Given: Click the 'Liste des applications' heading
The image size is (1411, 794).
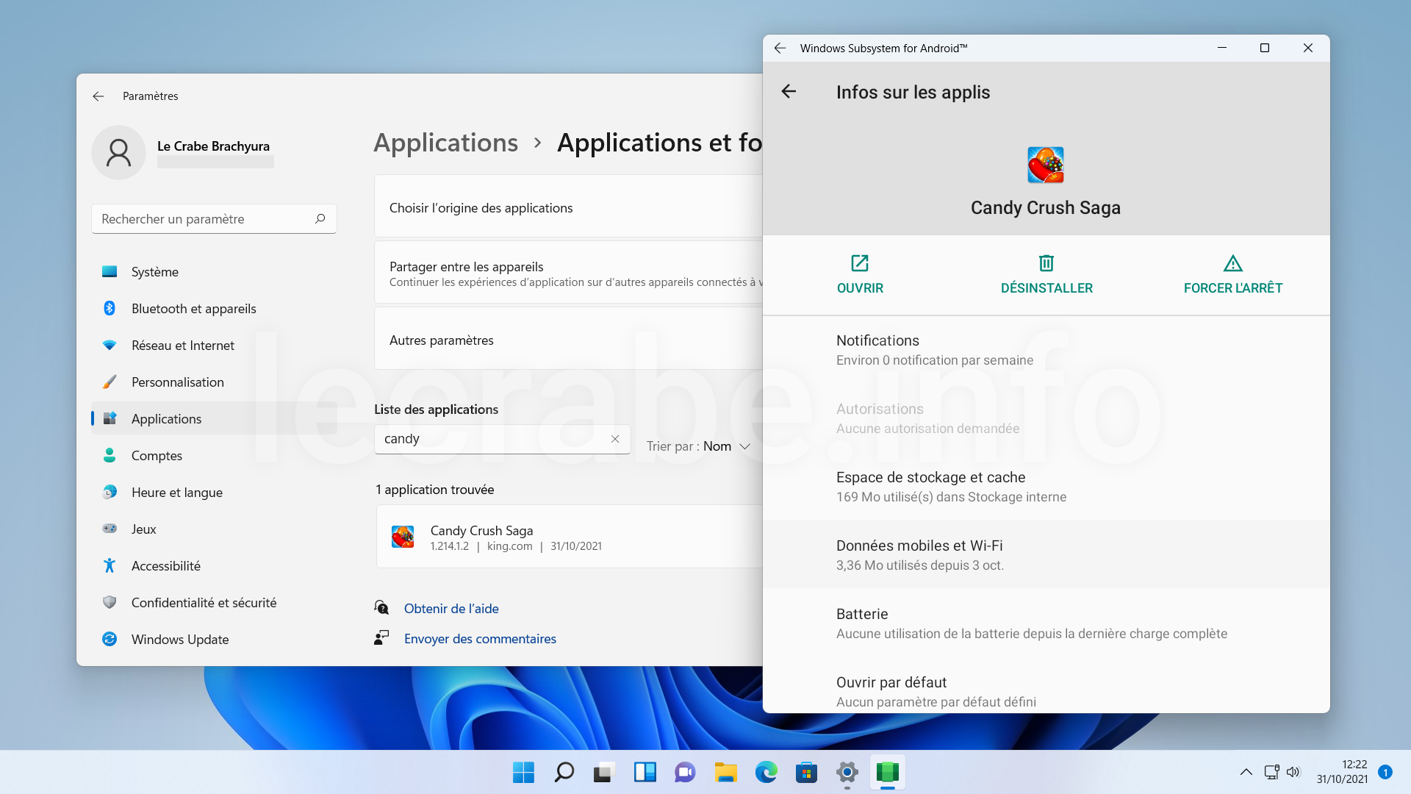Looking at the screenshot, I should pyautogui.click(x=437, y=409).
